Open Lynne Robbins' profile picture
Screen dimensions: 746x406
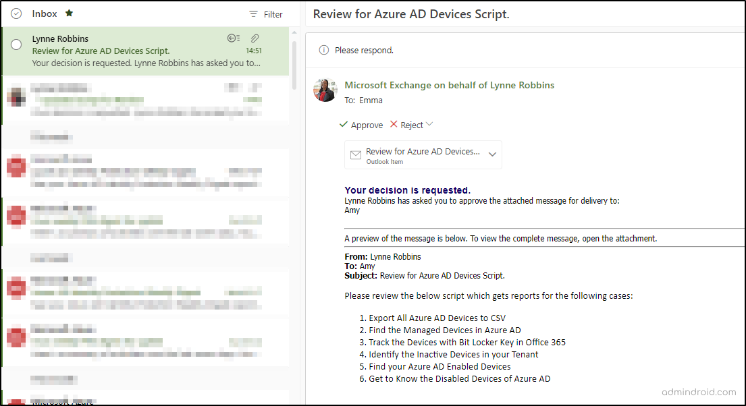coord(325,90)
